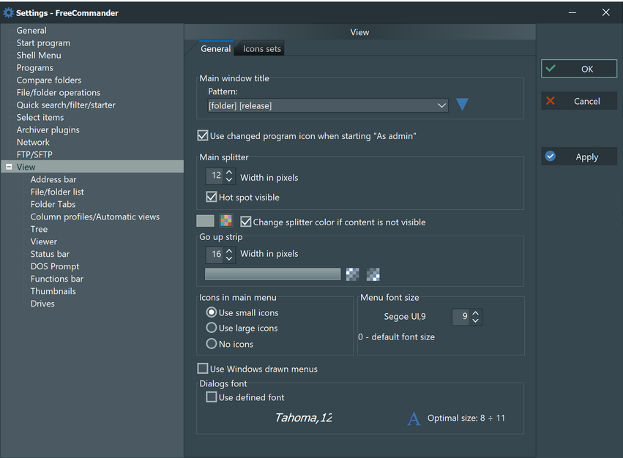The image size is (623, 458).
Task: Enable Use Windows drawn menus checkbox
Action: pyautogui.click(x=203, y=368)
